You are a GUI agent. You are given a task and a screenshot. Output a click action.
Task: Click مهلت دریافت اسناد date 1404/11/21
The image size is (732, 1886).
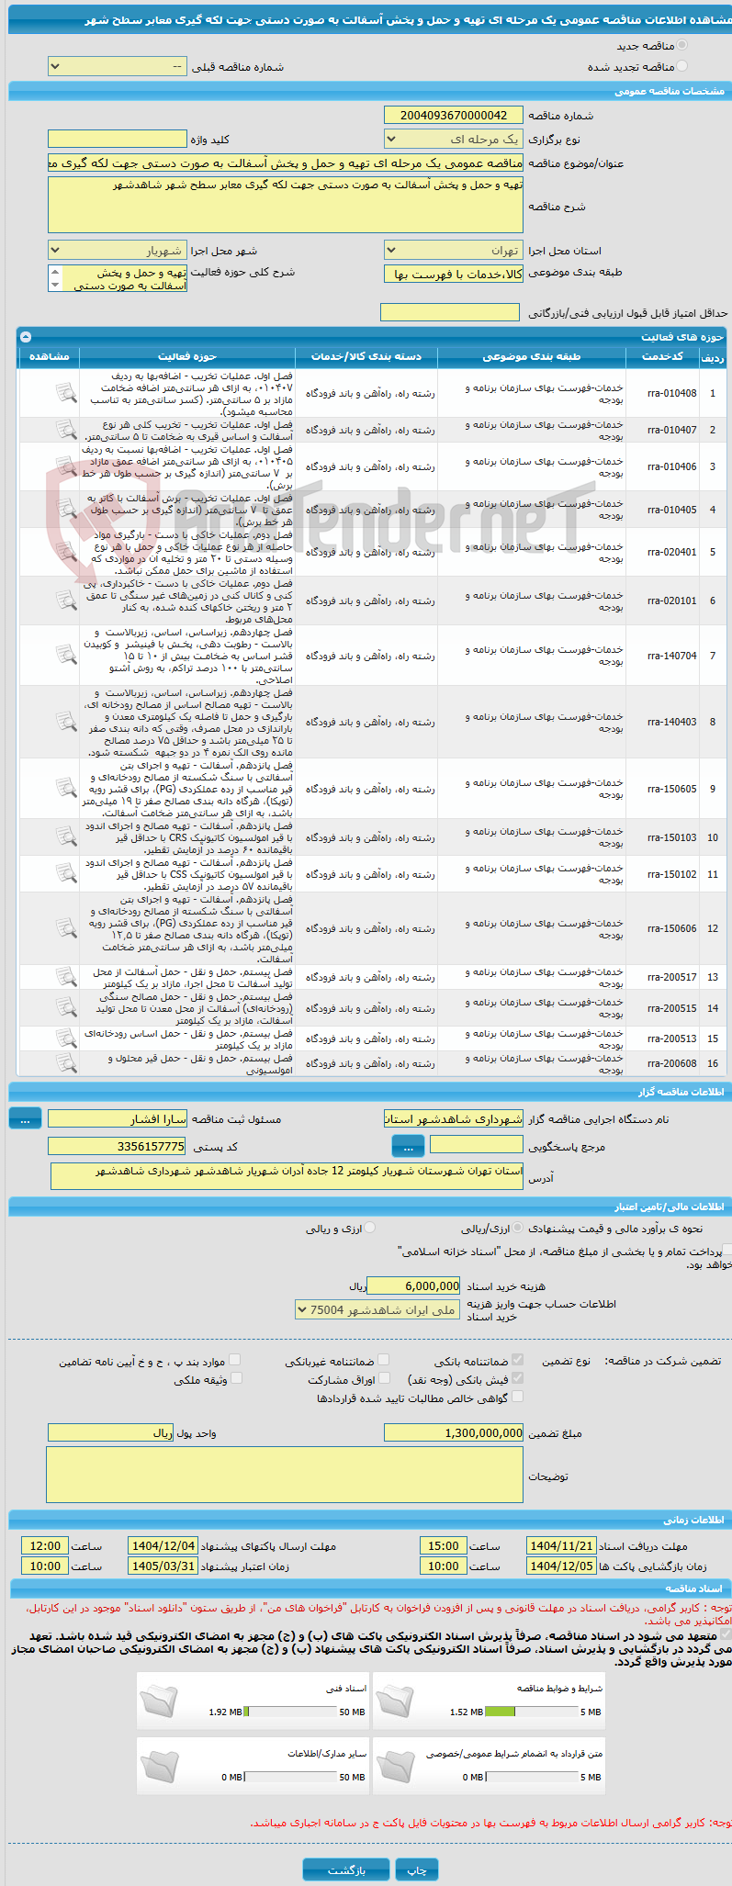(562, 1546)
